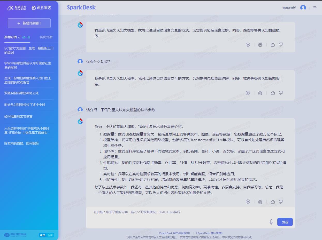This screenshot has height=240, width=322.
Task: Open 《SparkDesk 用户体验规则》 link
Action: tap(175, 233)
